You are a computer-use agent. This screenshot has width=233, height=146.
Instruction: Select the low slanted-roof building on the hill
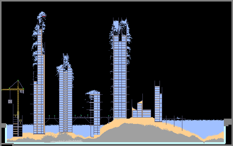point(141,109)
